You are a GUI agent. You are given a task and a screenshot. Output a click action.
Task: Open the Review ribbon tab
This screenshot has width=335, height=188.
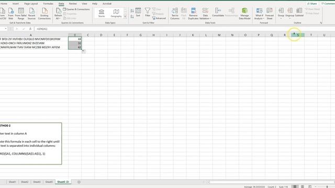[73, 4]
